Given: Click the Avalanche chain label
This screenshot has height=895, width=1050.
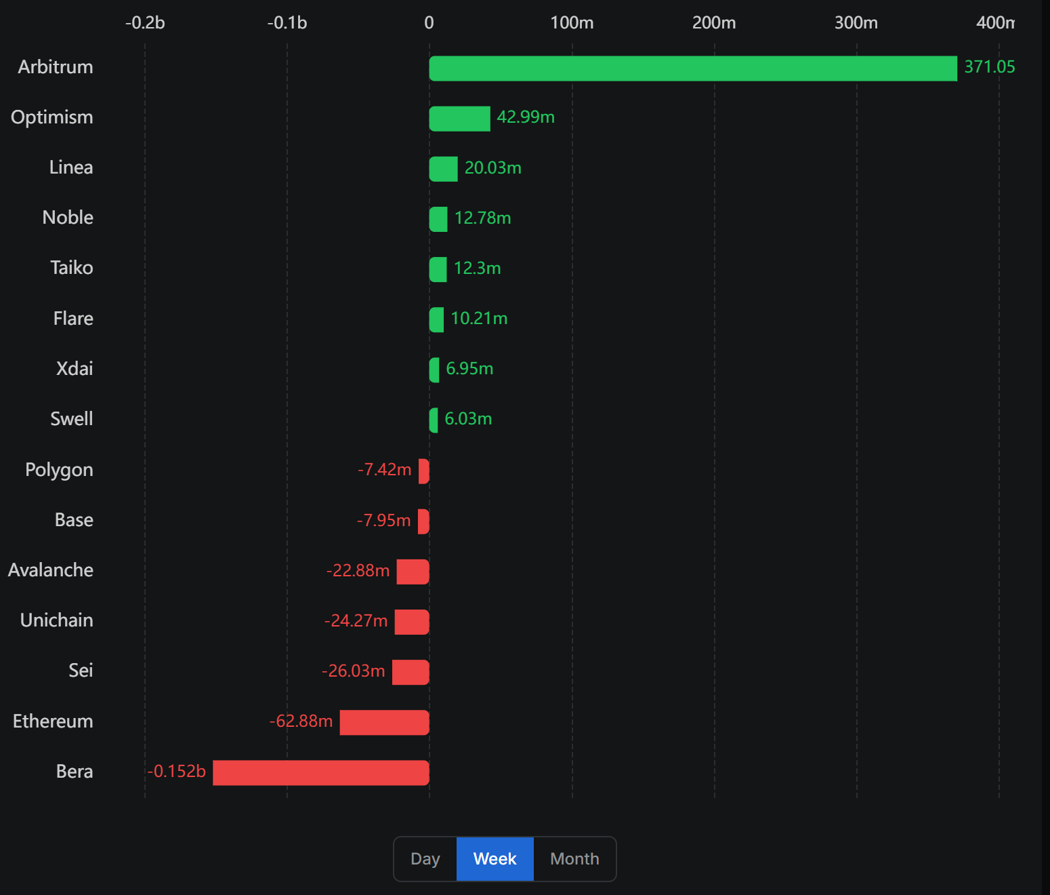Looking at the screenshot, I should pos(51,570).
